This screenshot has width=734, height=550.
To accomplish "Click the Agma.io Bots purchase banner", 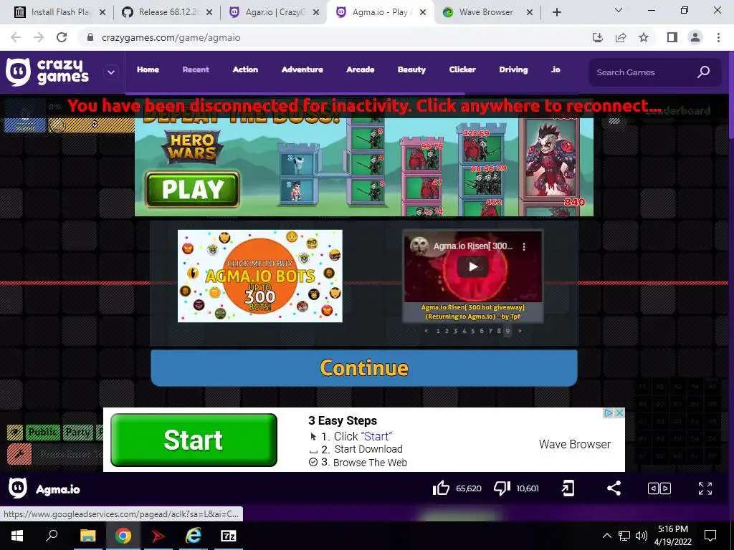I will click(259, 276).
